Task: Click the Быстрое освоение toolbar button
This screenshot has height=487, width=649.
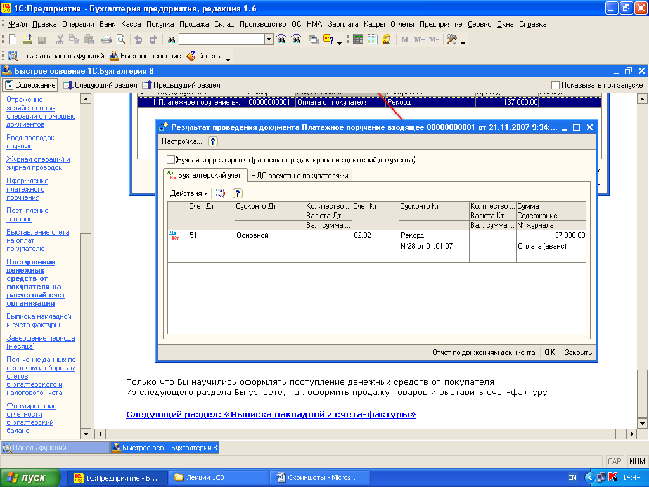Action: (145, 56)
